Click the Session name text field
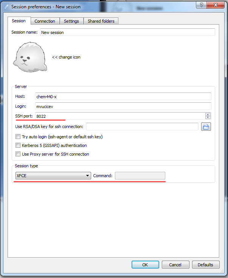The width and height of the screenshot is (228, 278). tap(127, 32)
